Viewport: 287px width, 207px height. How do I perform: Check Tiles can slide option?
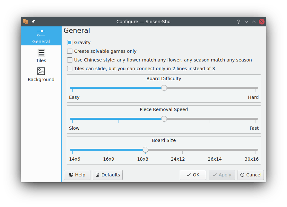pos(69,68)
